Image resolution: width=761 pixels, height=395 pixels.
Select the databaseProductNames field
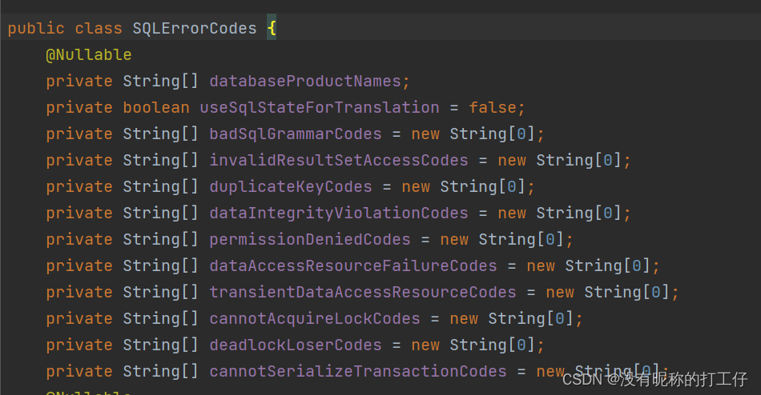(x=304, y=82)
